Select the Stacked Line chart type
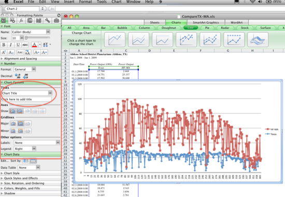The image size is (285, 197). click(138, 39)
